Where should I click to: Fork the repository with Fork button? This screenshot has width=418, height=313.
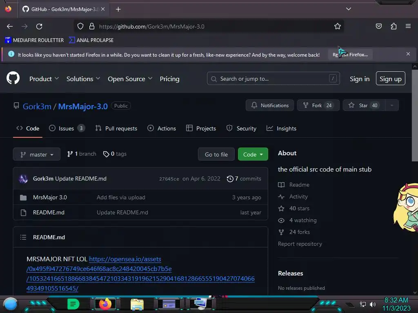pyautogui.click(x=318, y=105)
